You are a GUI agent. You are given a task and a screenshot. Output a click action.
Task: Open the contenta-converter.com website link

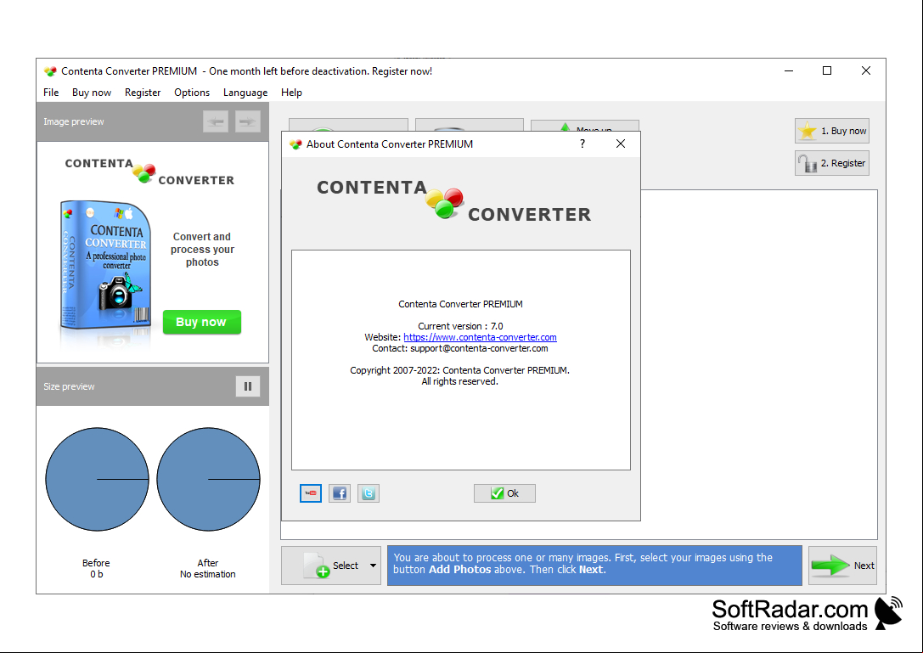click(480, 337)
